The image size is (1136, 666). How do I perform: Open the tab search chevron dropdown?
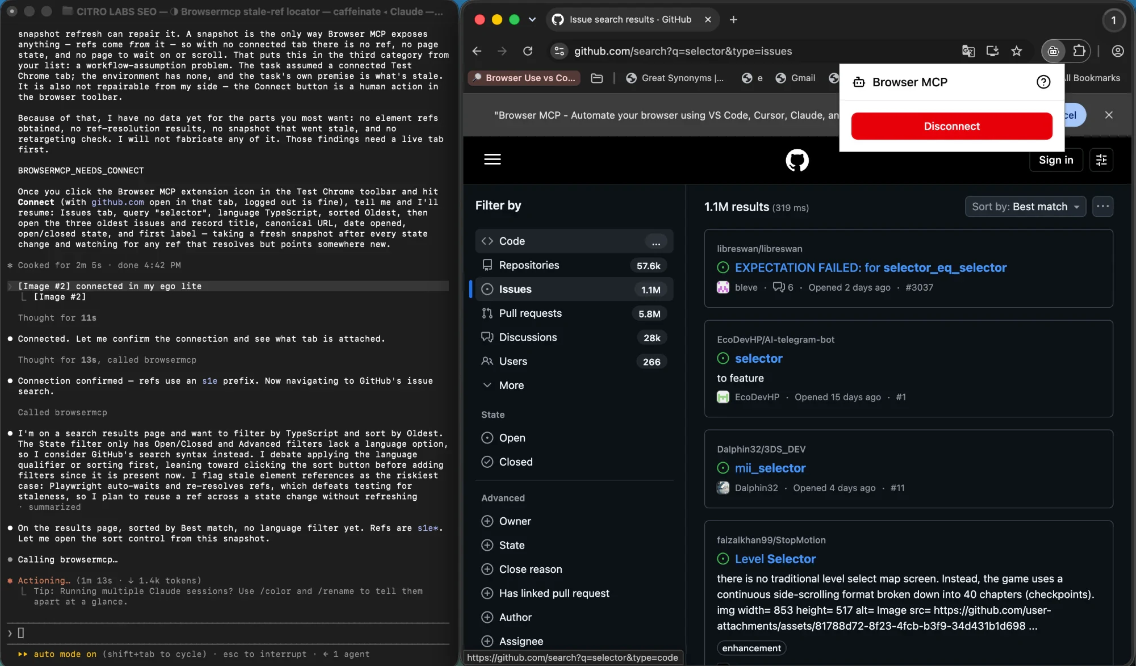click(x=532, y=19)
